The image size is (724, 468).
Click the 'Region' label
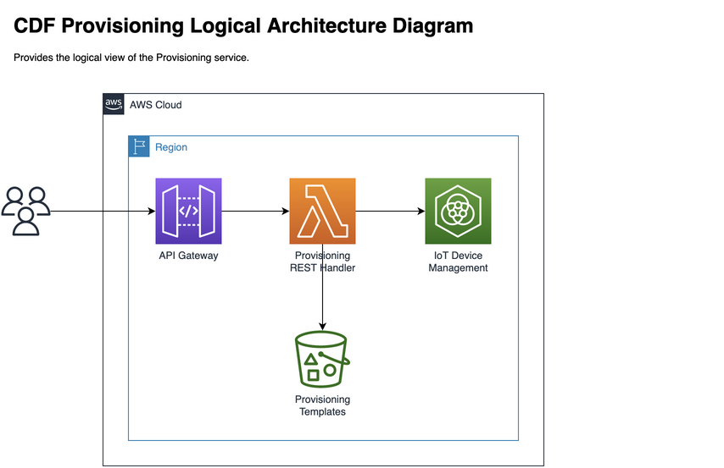click(171, 147)
